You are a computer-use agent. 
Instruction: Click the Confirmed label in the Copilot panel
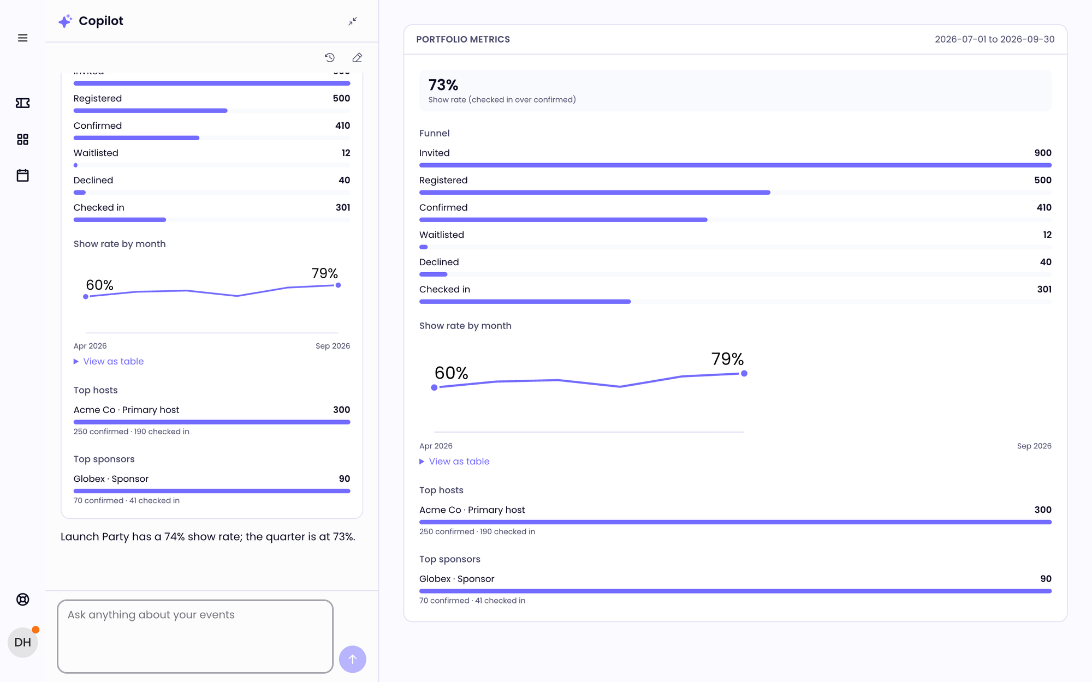coord(98,126)
